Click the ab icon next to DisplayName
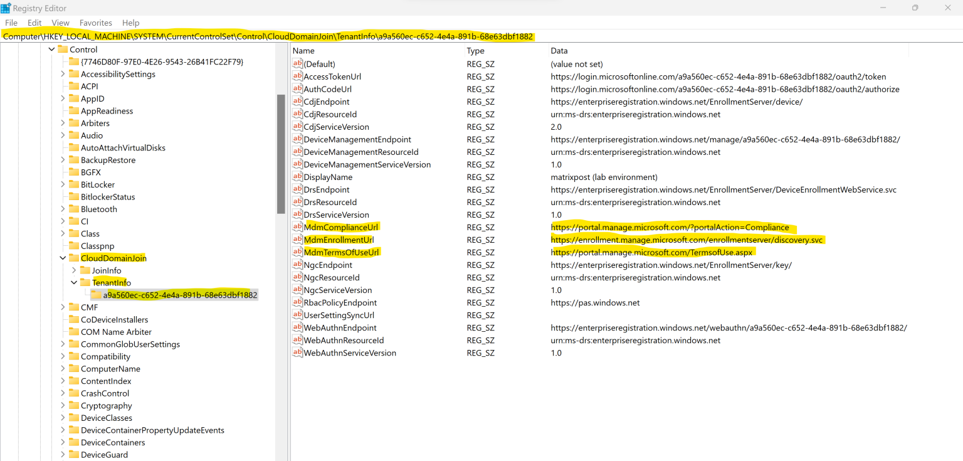The height and width of the screenshot is (461, 963). click(297, 177)
